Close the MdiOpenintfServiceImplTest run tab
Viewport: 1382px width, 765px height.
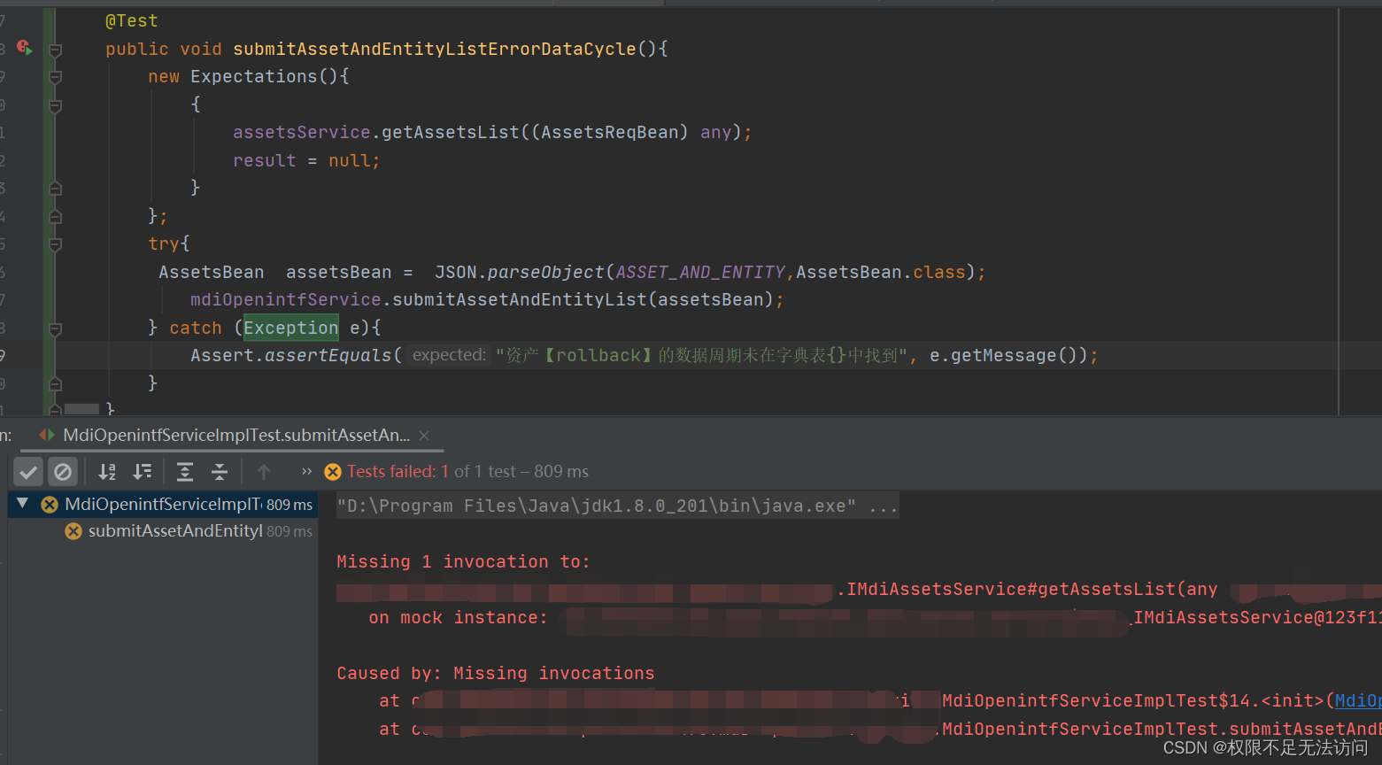423,435
